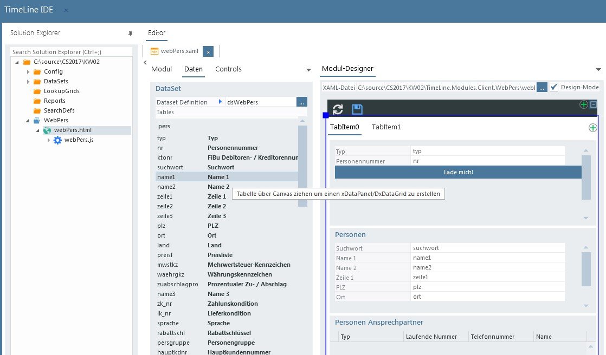
Task: Click the save floppy disk icon
Action: pyautogui.click(x=357, y=109)
